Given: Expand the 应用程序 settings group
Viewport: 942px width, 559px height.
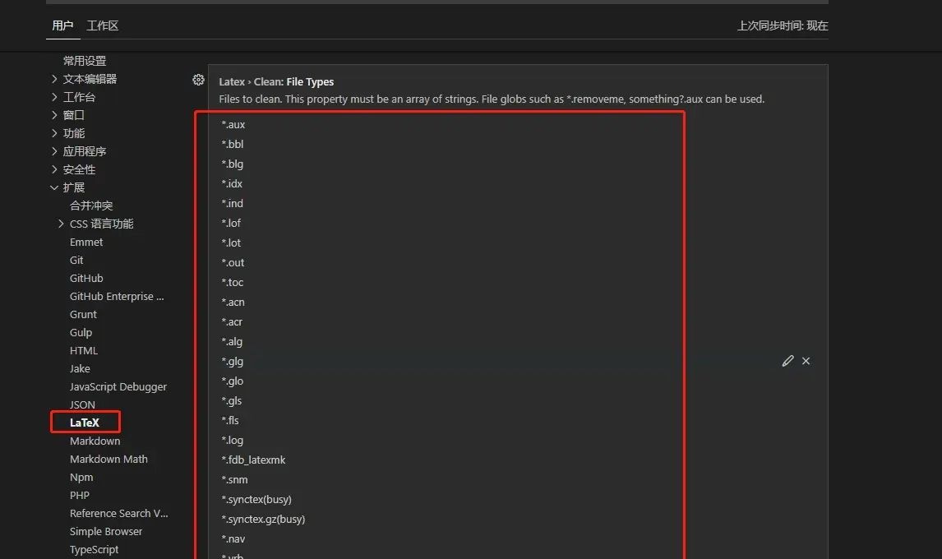Looking at the screenshot, I should coord(87,150).
